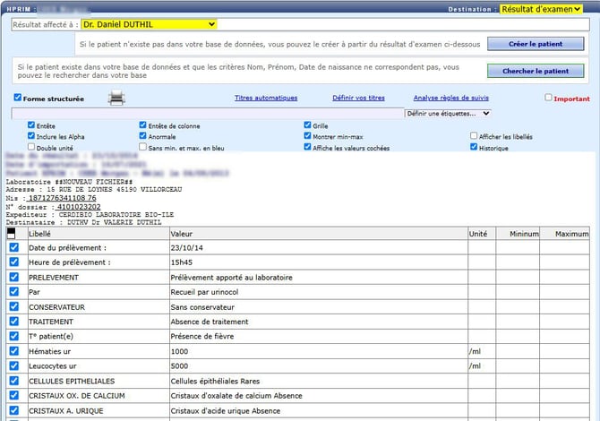
Task: Toggle Afficher les libellés checkbox
Action: [474, 136]
